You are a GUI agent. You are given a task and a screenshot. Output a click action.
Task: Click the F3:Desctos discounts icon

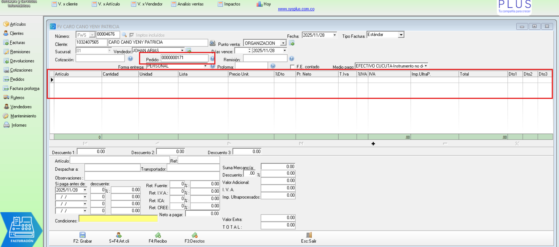[195, 235]
